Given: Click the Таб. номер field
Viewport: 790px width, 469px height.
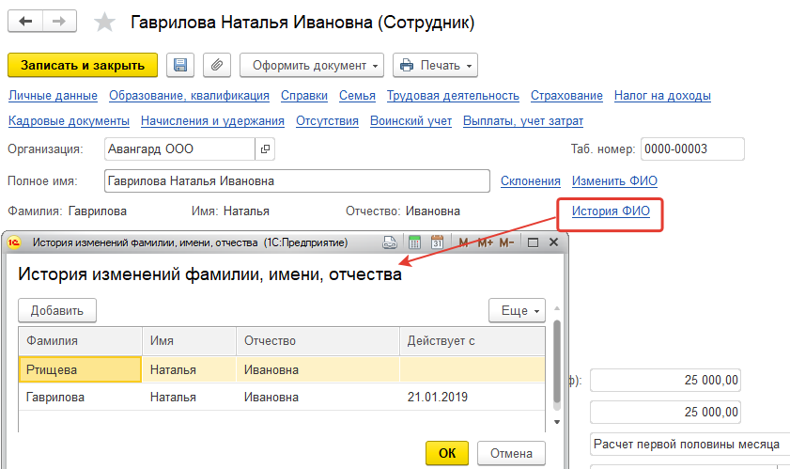Looking at the screenshot, I should tap(692, 149).
